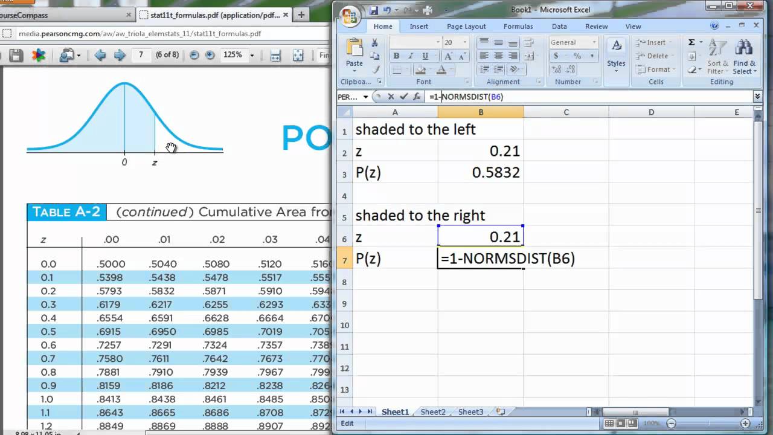
Task: Save a copy of the PDF
Action: click(16, 56)
